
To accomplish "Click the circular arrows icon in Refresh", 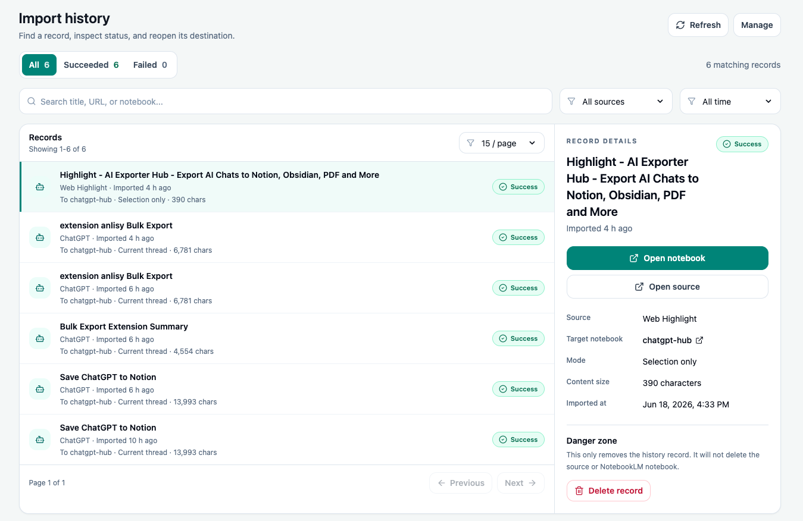I will tap(680, 25).
